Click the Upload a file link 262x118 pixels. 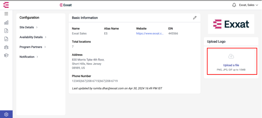tap(231, 65)
